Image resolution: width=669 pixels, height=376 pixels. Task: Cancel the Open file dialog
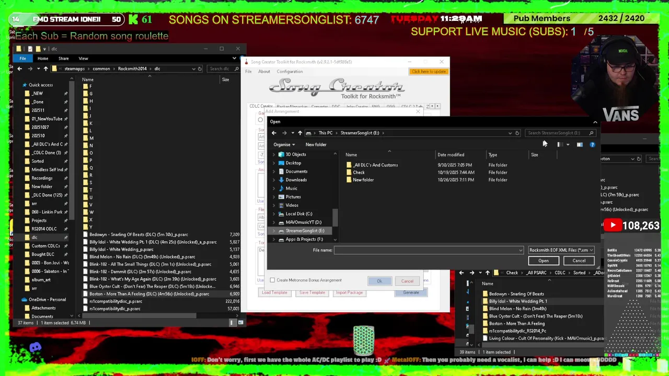(579, 261)
